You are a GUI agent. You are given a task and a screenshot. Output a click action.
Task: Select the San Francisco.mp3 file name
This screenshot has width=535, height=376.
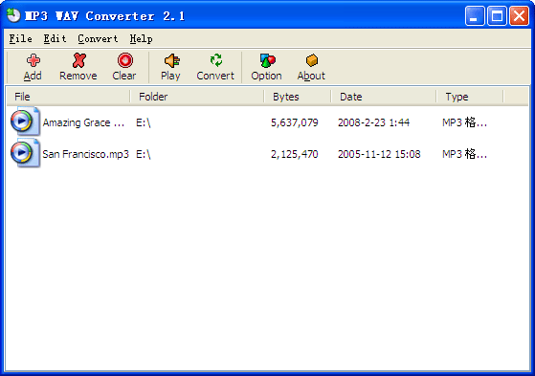coord(85,154)
